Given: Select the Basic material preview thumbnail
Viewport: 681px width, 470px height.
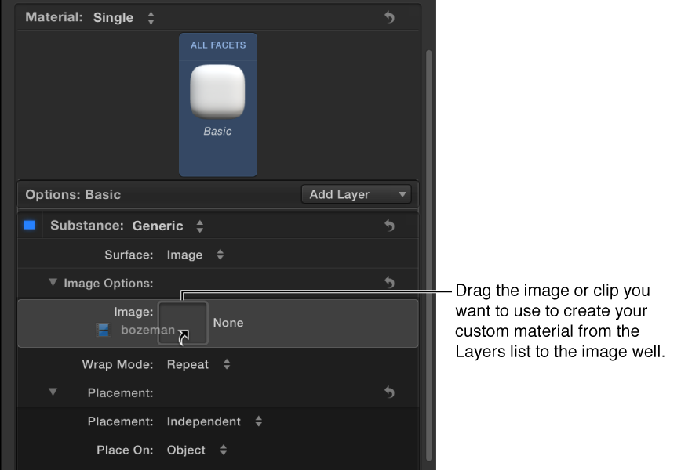Looking at the screenshot, I should click(x=217, y=92).
